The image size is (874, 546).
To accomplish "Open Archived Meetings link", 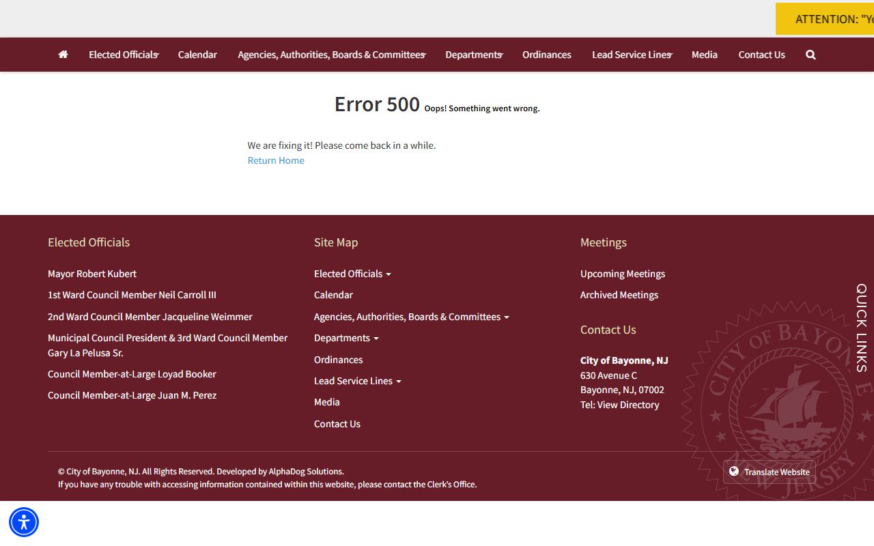I will click(x=619, y=295).
